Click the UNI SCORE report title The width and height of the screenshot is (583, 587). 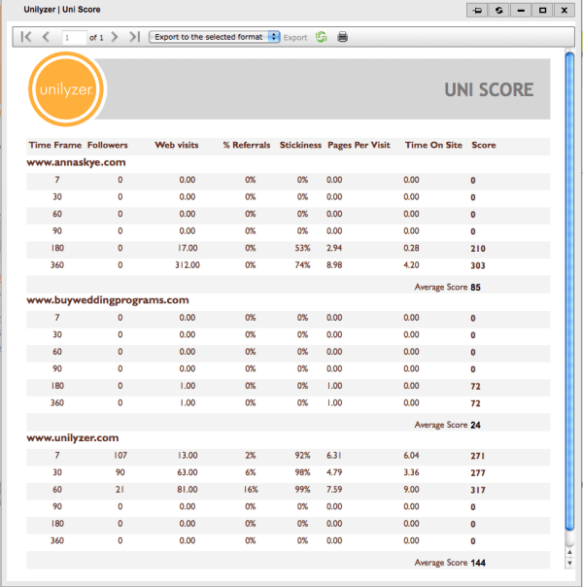click(x=489, y=89)
